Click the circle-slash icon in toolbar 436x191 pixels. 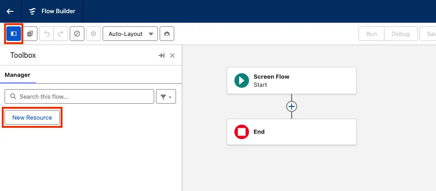tap(77, 34)
